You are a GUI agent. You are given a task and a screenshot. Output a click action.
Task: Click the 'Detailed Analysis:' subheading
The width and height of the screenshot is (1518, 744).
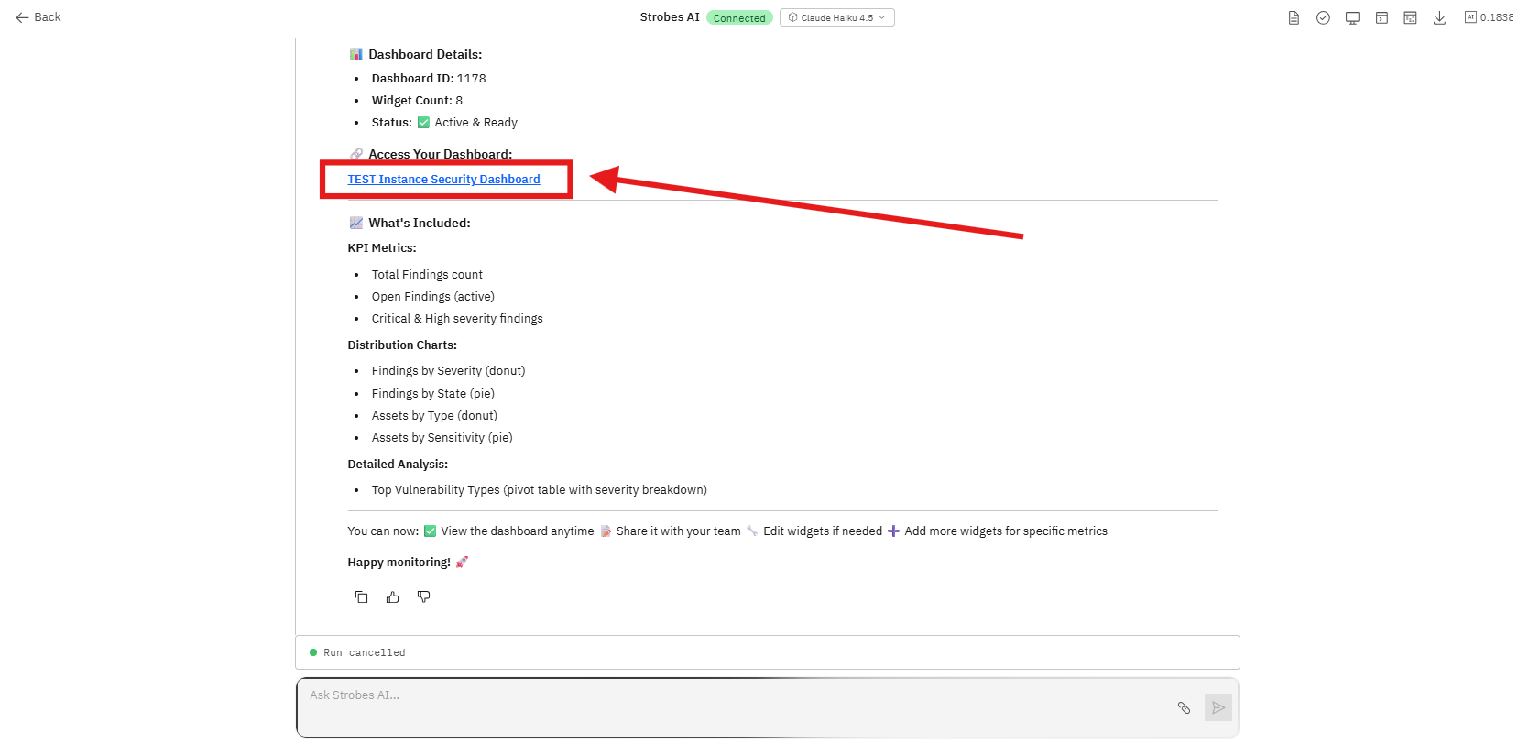(x=398, y=465)
